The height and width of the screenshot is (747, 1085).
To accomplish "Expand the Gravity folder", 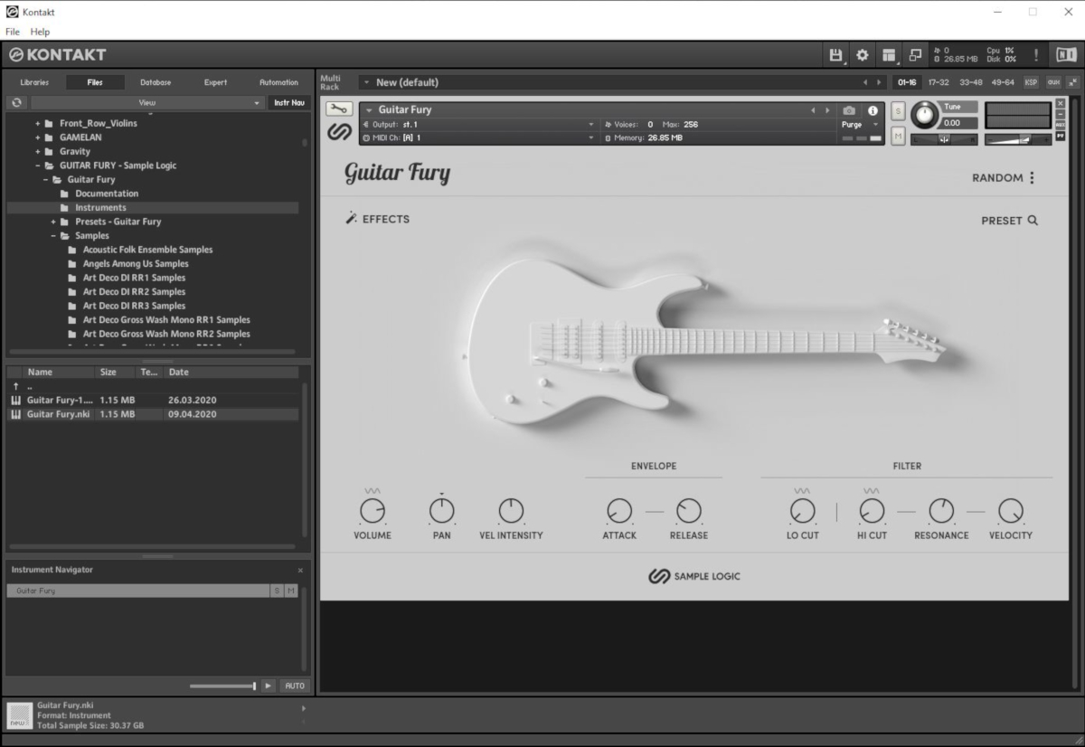I will tap(38, 152).
